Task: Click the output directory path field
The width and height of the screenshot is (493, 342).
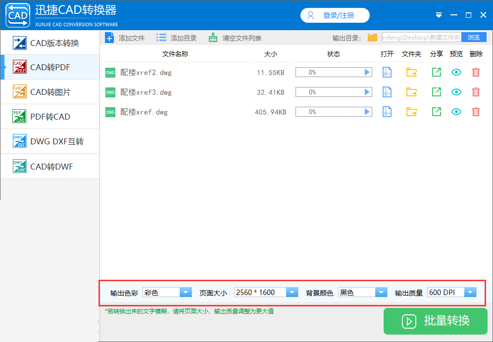Action: pos(421,38)
